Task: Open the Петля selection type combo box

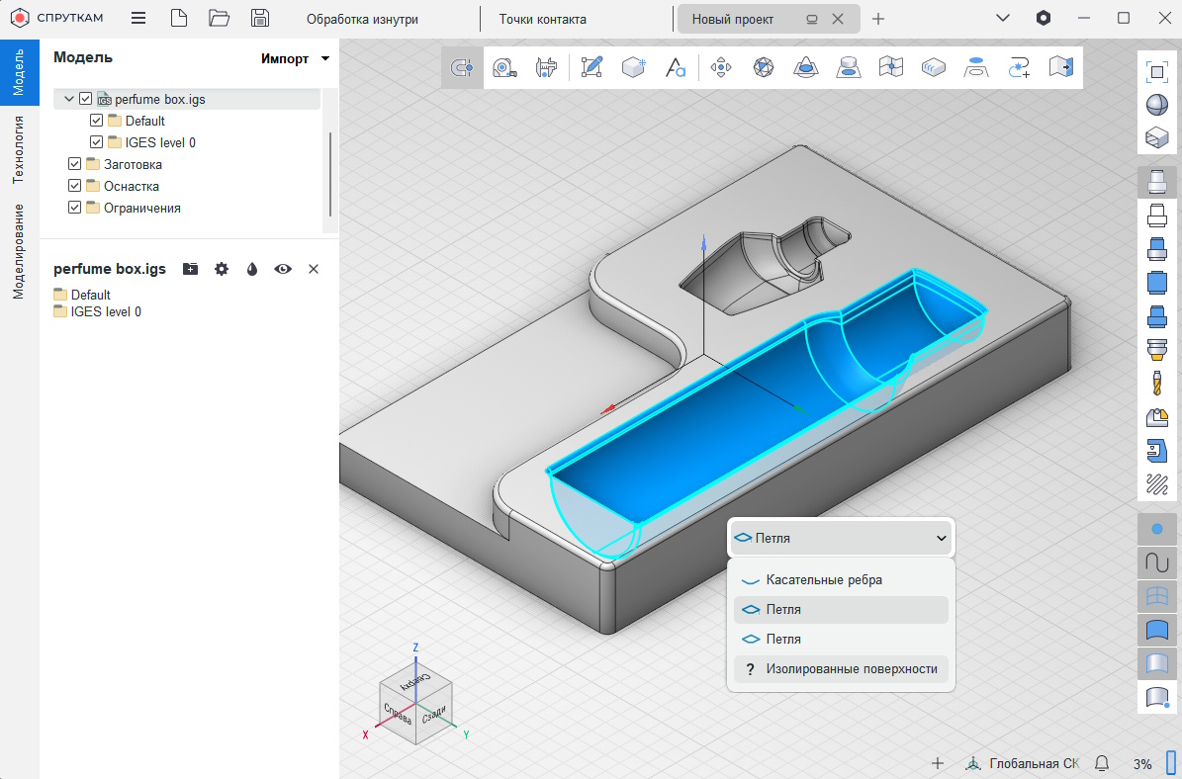Action: [x=842, y=538]
